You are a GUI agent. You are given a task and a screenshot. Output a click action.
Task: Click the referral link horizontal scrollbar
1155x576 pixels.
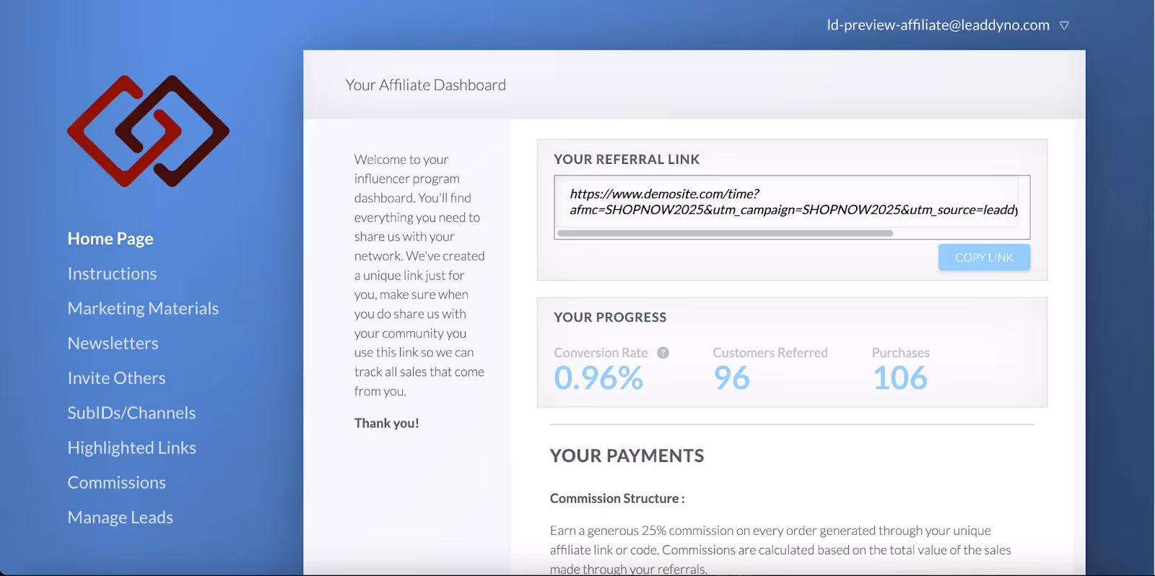tap(725, 233)
